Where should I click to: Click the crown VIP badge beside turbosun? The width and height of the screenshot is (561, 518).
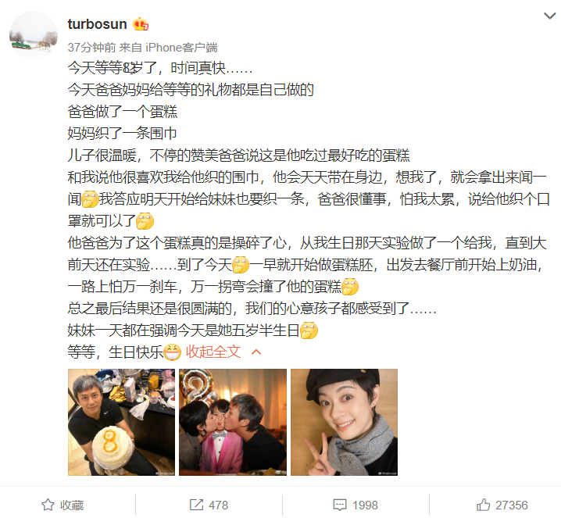click(141, 24)
